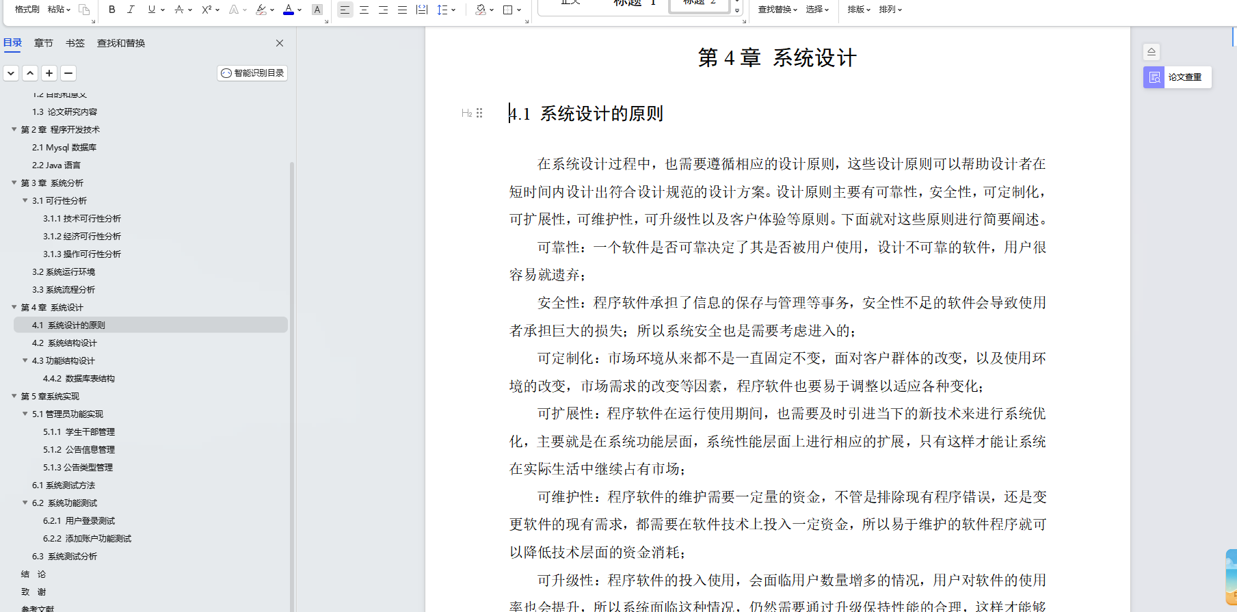Click the plus button in outline pane
1237x612 pixels.
pos(49,73)
